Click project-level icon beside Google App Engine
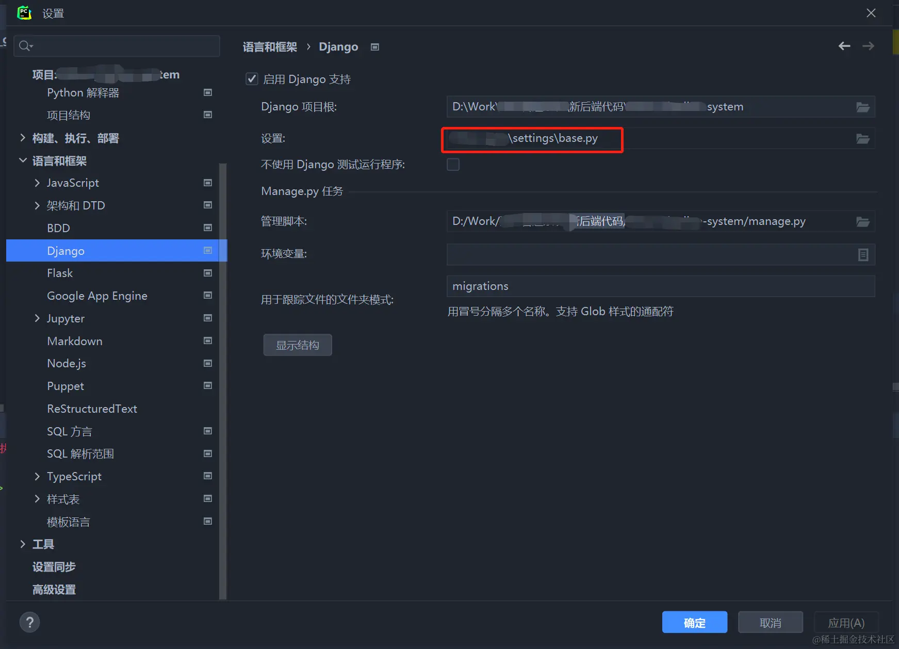This screenshot has height=649, width=899. point(208,295)
